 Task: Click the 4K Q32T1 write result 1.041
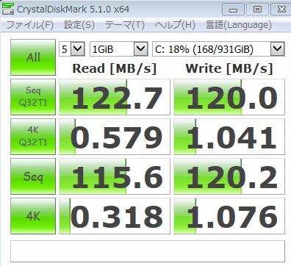(x=229, y=137)
